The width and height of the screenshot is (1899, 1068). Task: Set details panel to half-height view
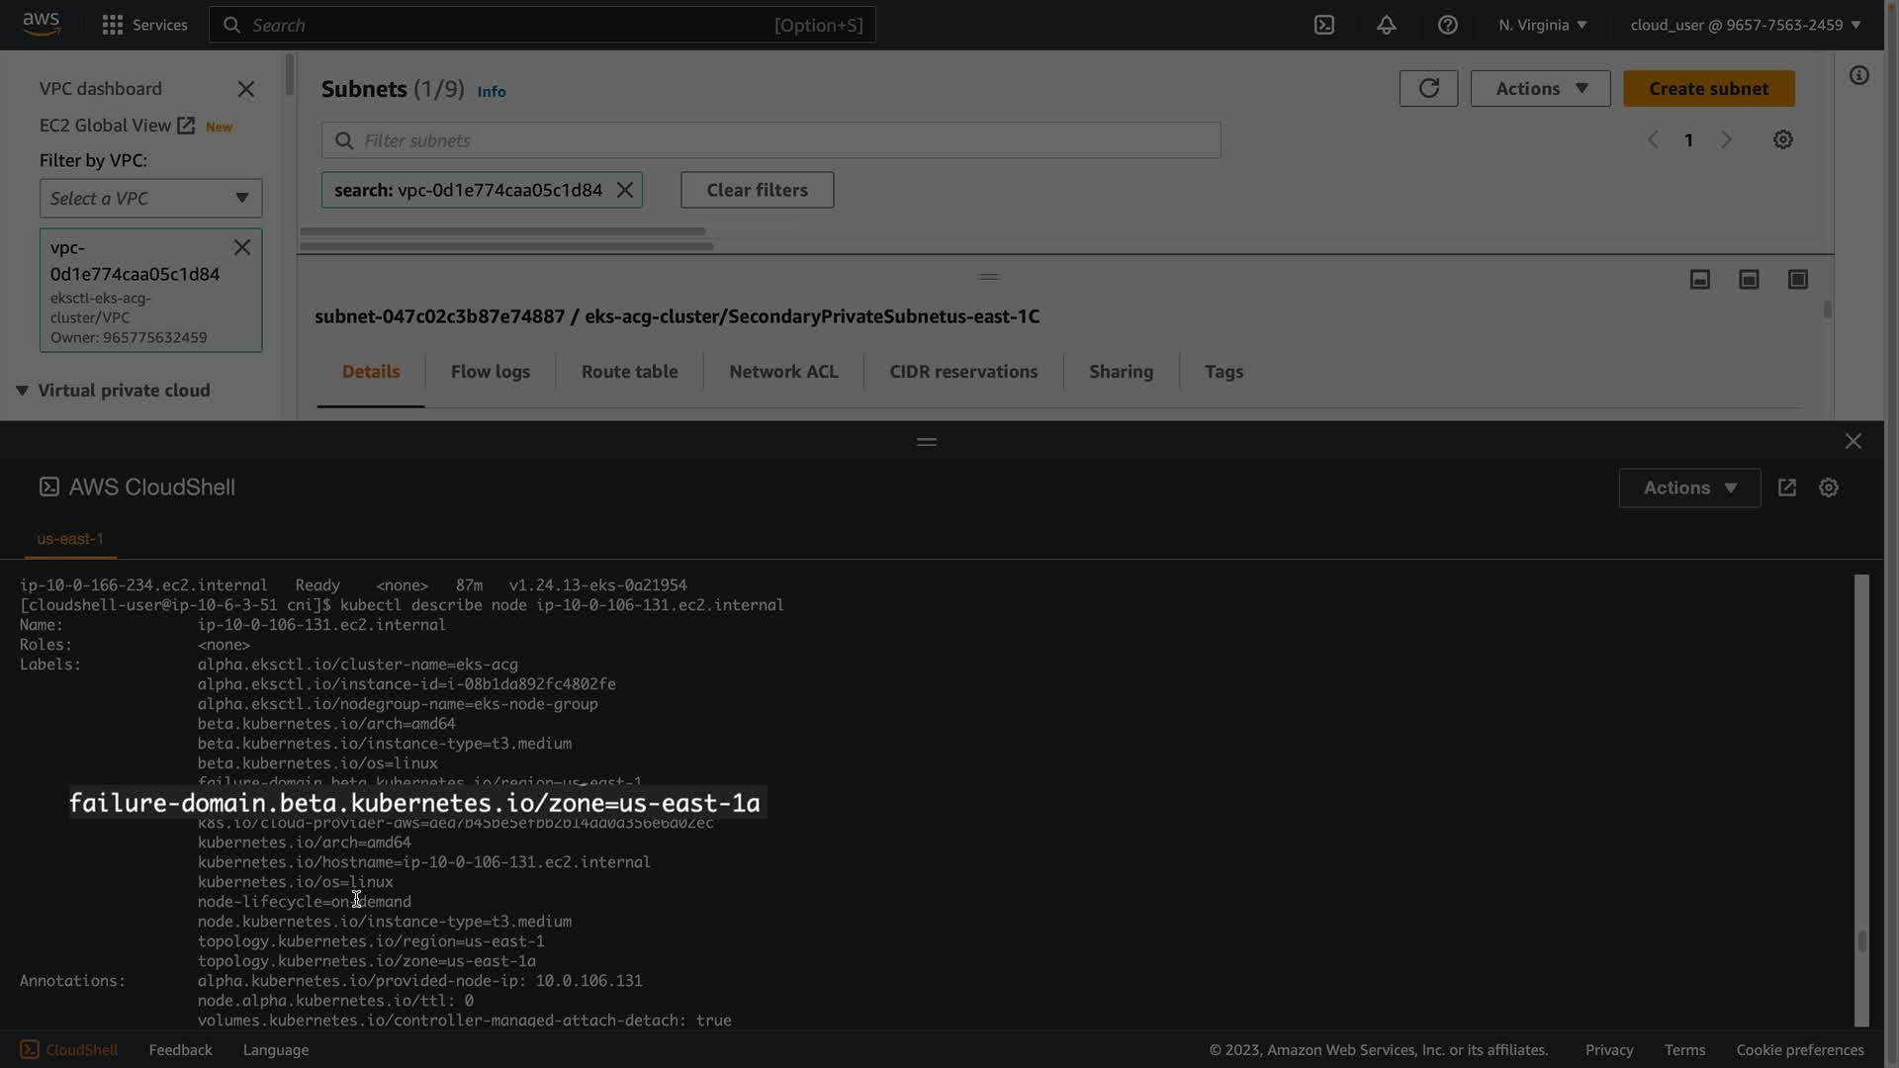pos(1748,280)
